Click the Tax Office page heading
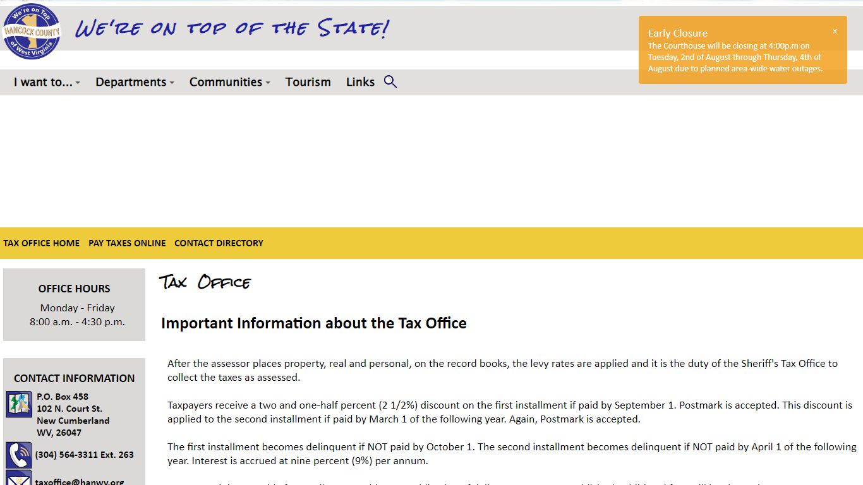This screenshot has height=485, width=863. point(205,282)
